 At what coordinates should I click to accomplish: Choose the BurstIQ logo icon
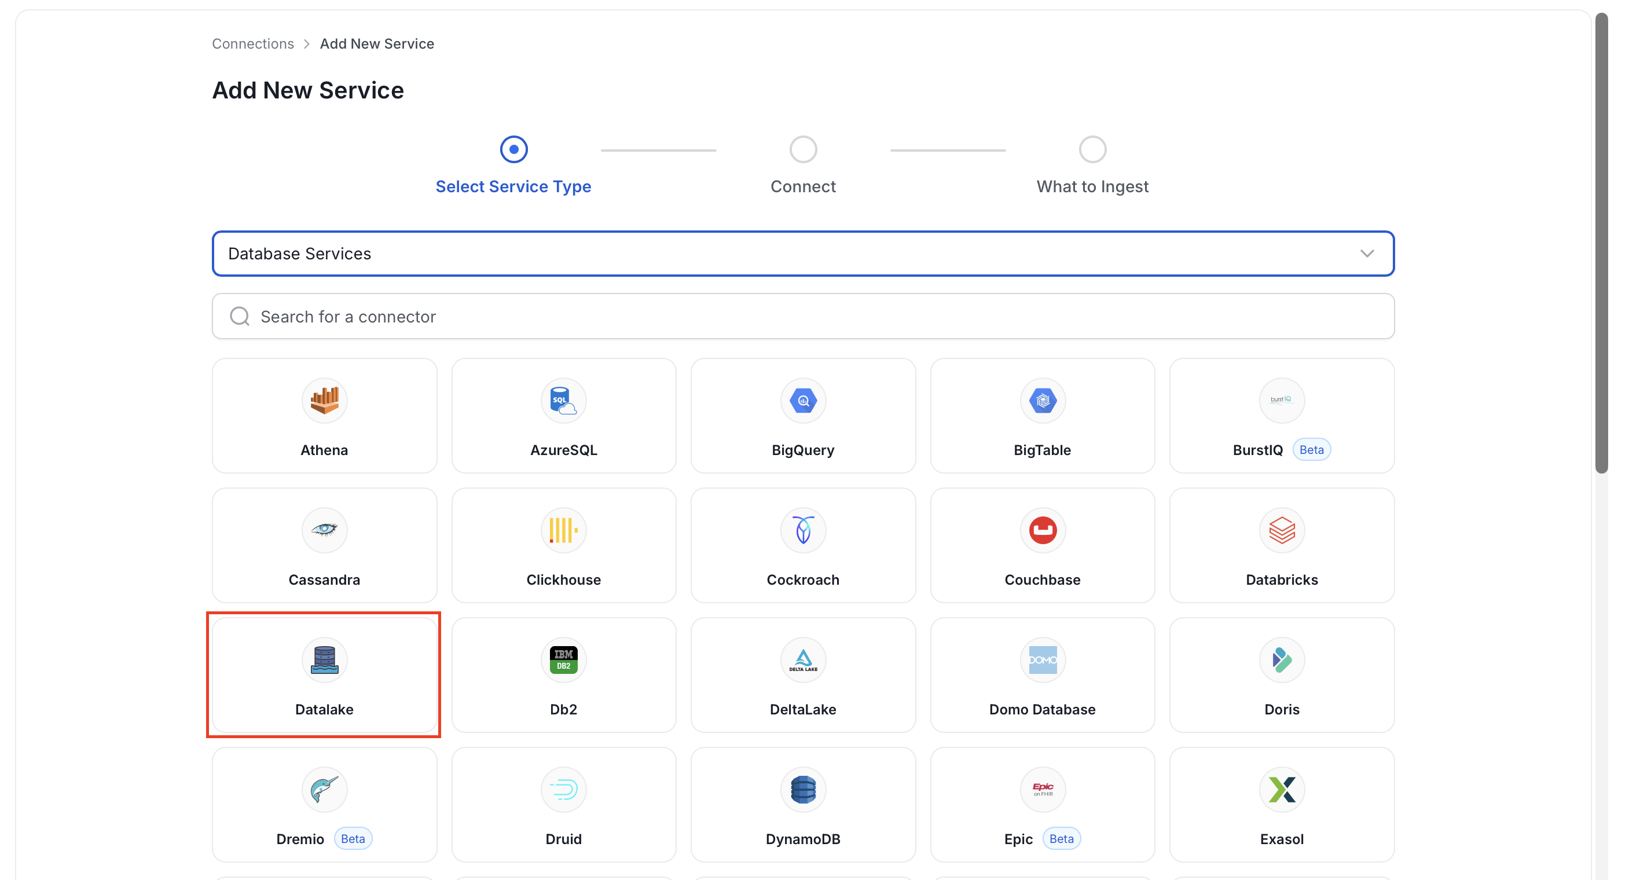tap(1282, 401)
